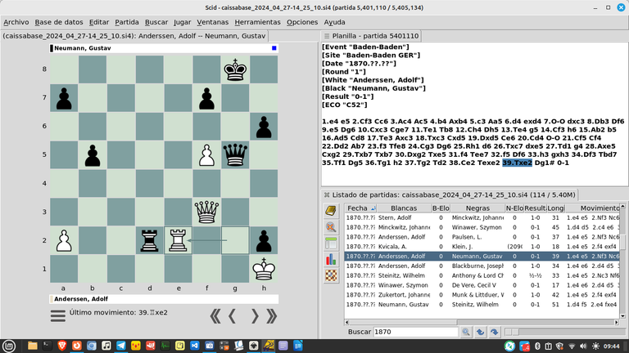629x353 pixels.
Task: Sort game list by N-Elo column
Action: [x=514, y=208]
